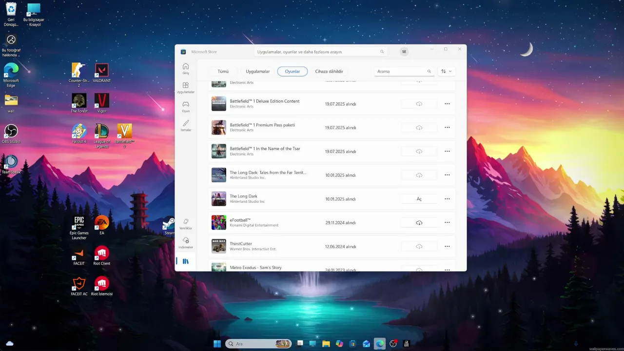624x351 pixels.
Task: Open more options for In the Name of the Tsar
Action: [447, 151]
